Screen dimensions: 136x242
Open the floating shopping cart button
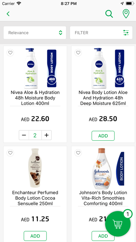[118, 224]
